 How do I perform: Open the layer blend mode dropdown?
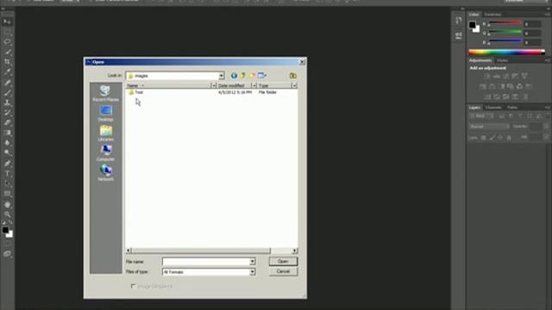tap(489, 127)
